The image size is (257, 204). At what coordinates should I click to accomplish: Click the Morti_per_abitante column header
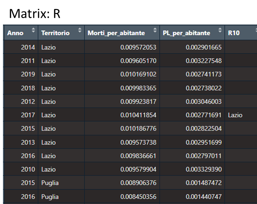point(122,33)
